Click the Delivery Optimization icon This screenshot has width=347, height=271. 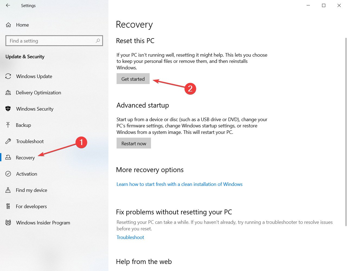click(8, 93)
